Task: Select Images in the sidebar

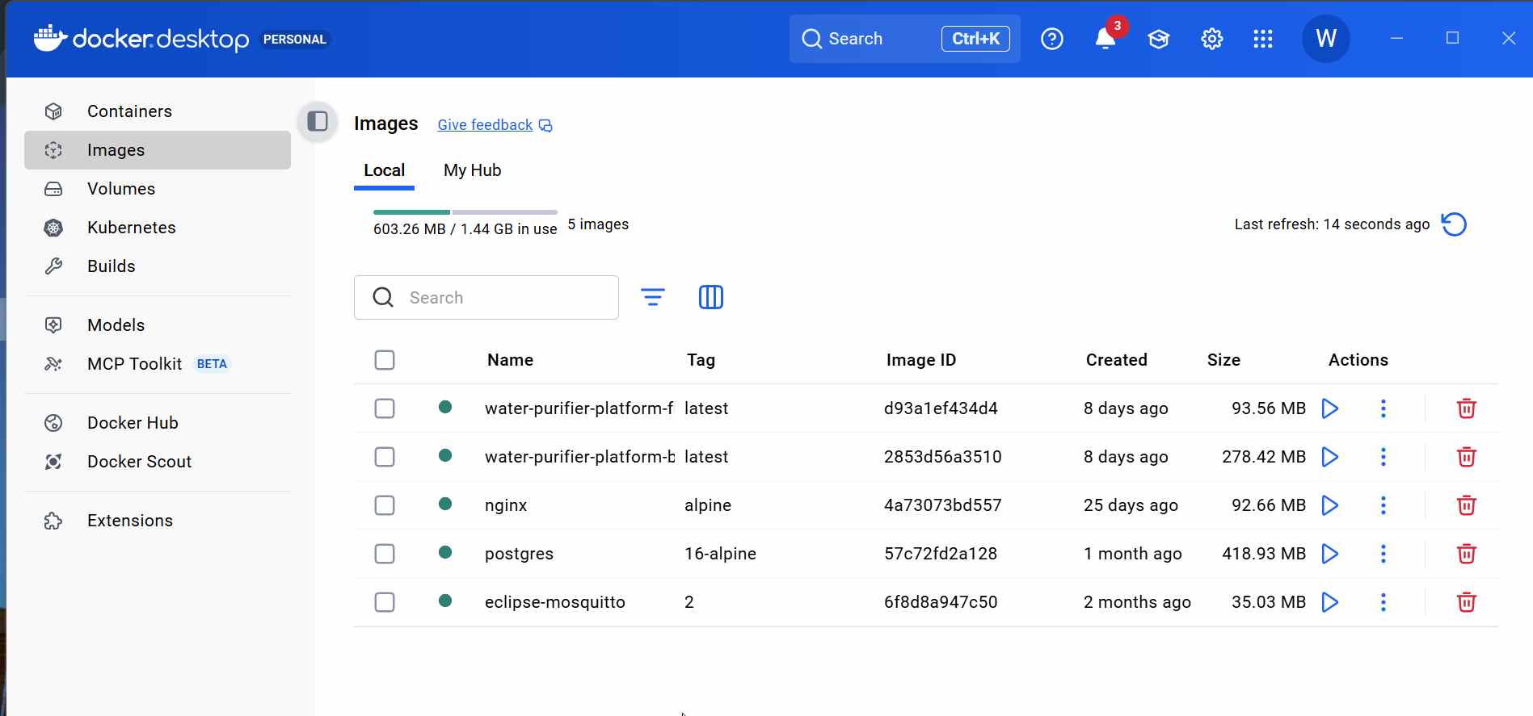Action: (158, 150)
